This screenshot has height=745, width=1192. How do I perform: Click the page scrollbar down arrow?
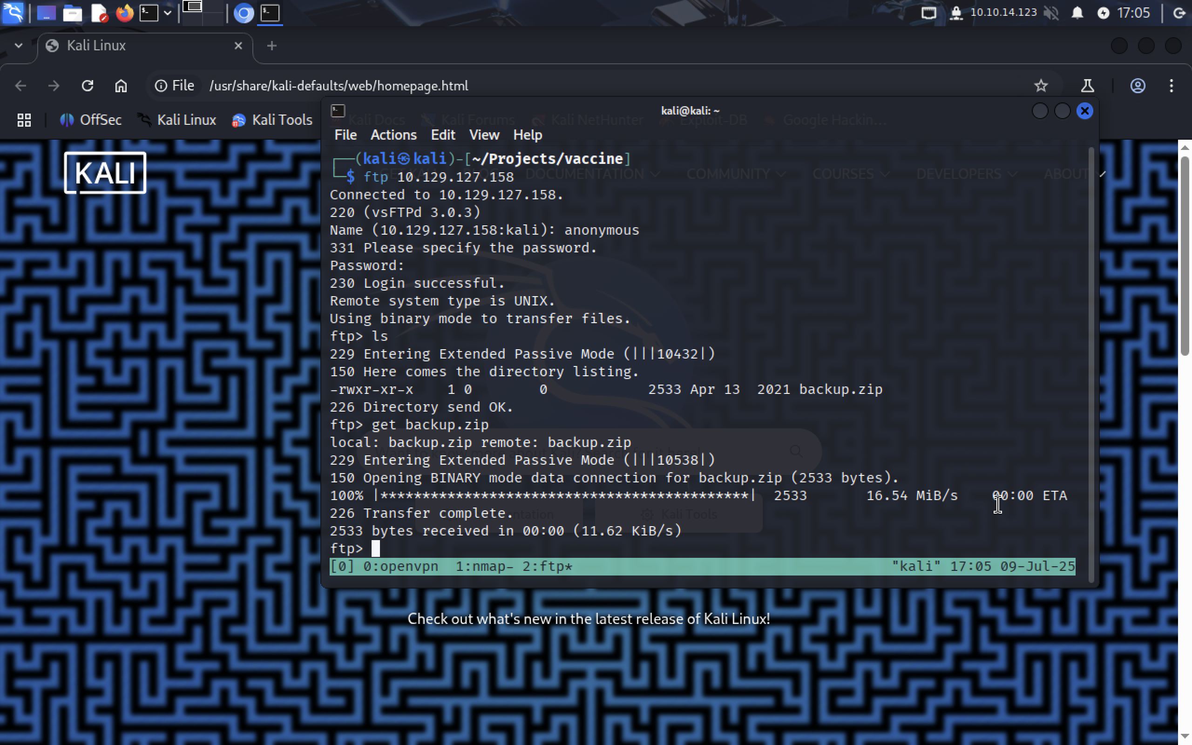[1185, 737]
